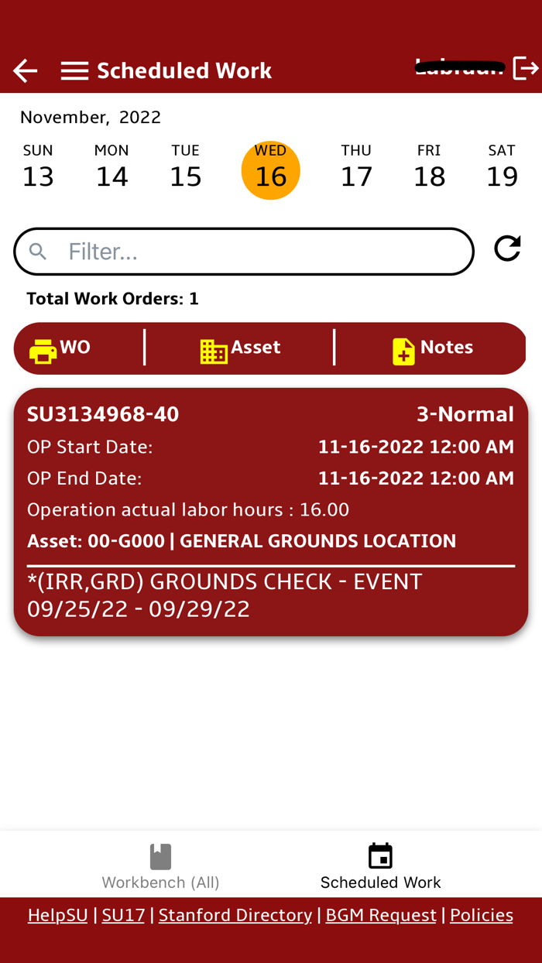Click the yellow printer WO icon
This screenshot has width=542, height=963.
(43, 351)
